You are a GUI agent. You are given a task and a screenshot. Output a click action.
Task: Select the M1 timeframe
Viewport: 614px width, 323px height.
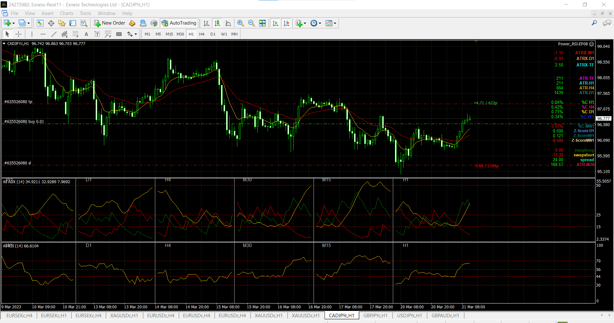point(147,34)
